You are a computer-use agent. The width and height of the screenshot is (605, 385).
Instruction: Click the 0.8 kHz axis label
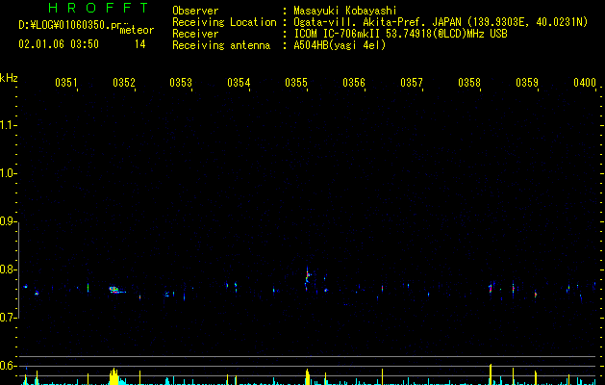(x=8, y=269)
